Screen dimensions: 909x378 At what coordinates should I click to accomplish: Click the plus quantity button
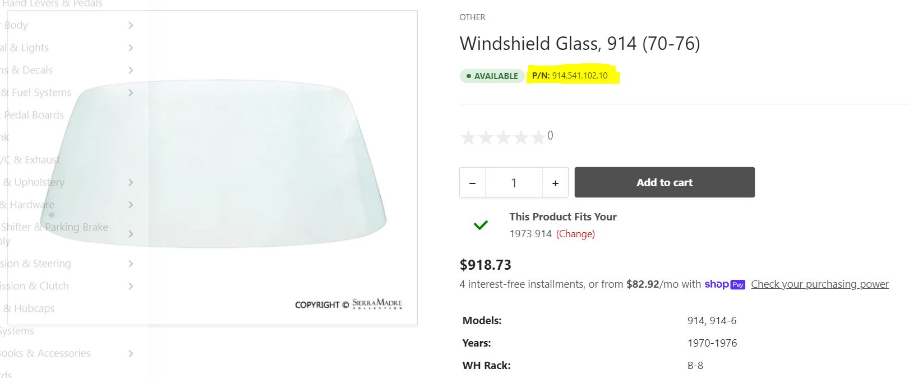point(555,183)
